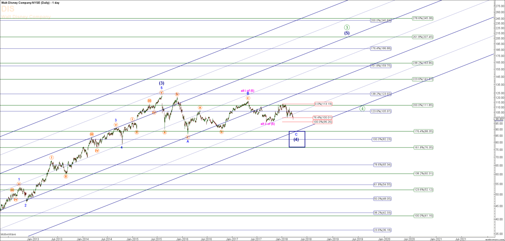Viewport: 505px width, 241px height.
Task: Click the current price tag 98.99 on axis
Action: (x=499, y=119)
